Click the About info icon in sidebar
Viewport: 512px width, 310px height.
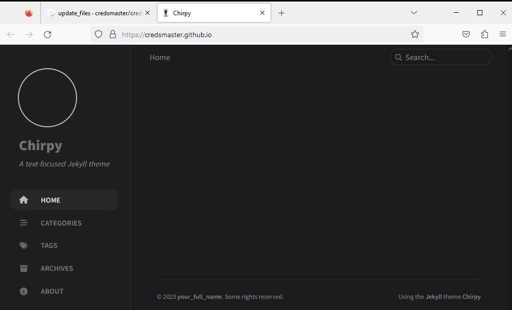(23, 291)
